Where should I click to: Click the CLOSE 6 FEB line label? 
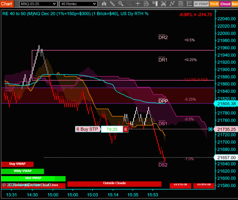point(196,79)
